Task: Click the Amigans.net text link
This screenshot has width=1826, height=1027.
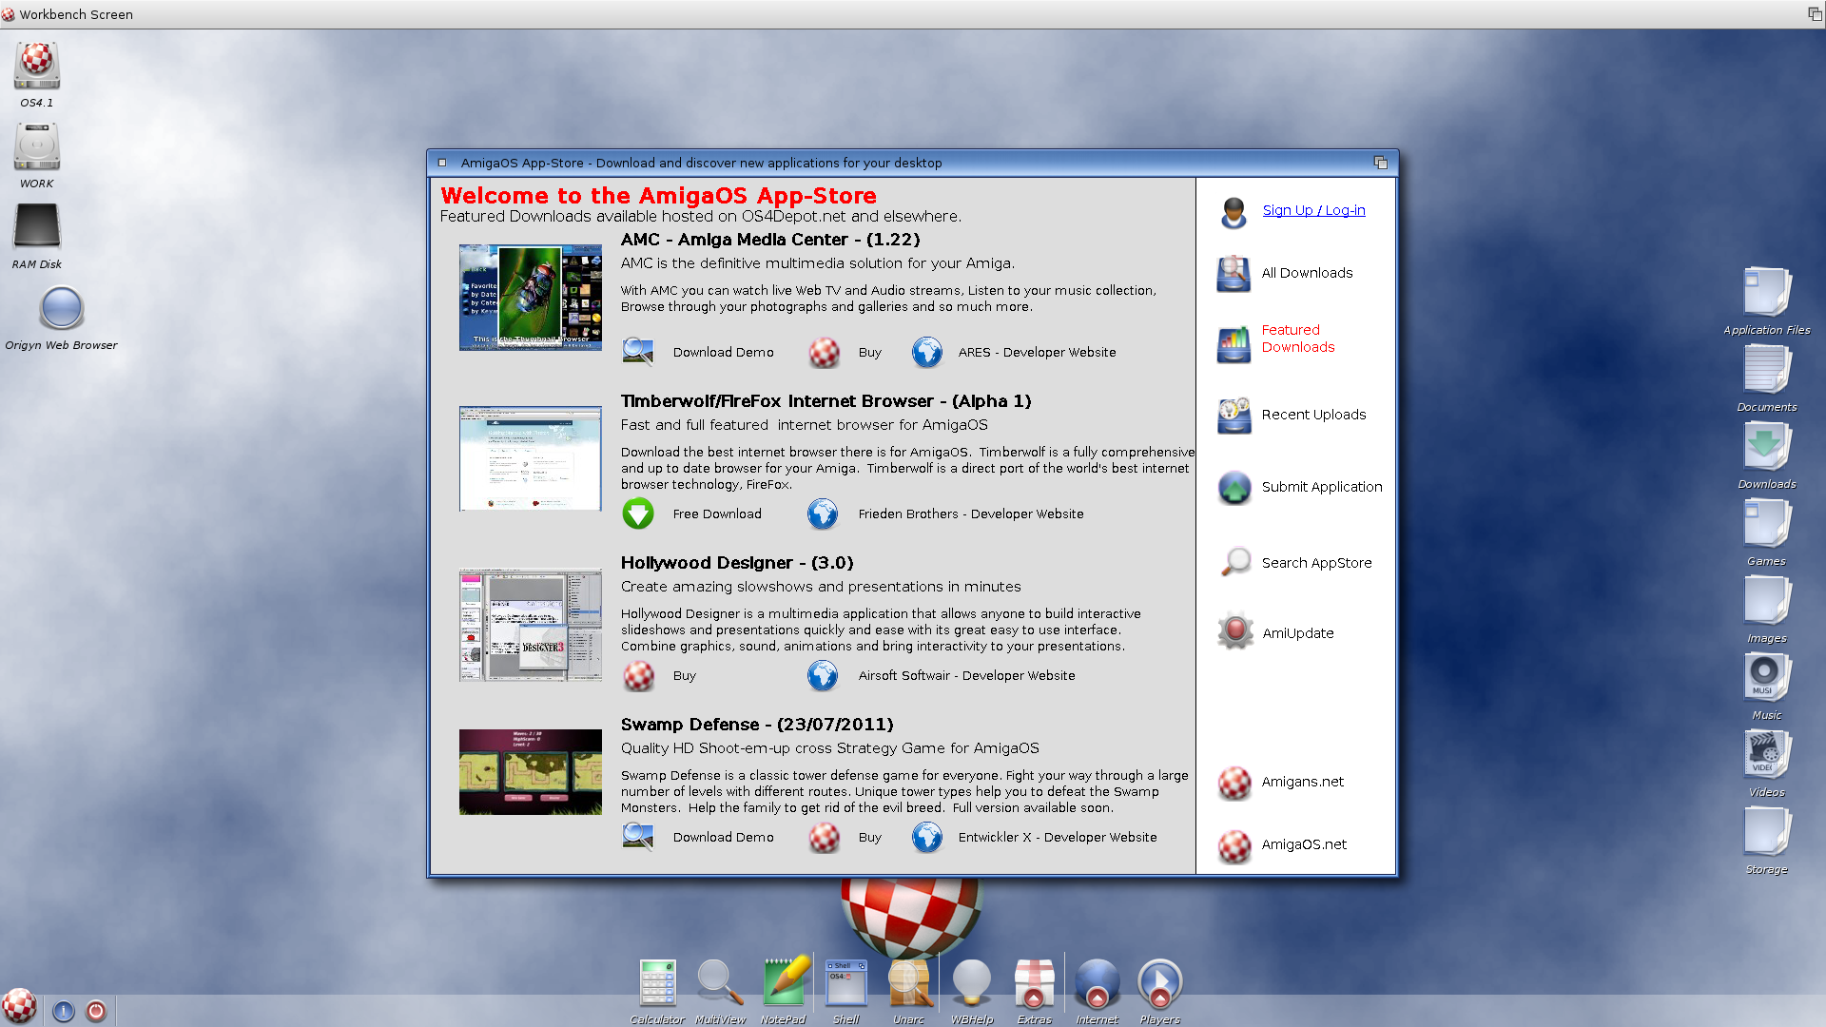Action: [x=1302, y=782]
